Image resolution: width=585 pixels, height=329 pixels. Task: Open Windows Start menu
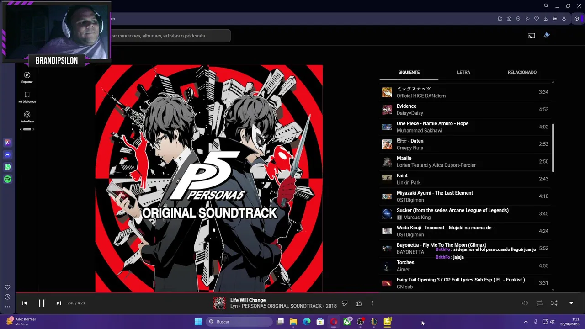coord(198,322)
